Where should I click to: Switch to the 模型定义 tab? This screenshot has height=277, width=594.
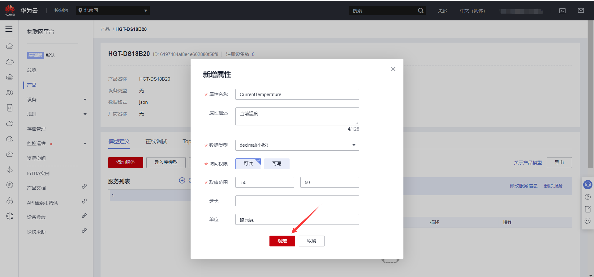point(119,141)
